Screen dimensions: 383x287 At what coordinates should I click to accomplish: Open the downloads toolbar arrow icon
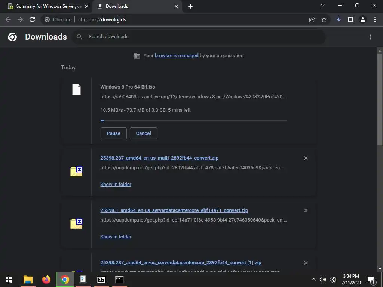pos(339,19)
